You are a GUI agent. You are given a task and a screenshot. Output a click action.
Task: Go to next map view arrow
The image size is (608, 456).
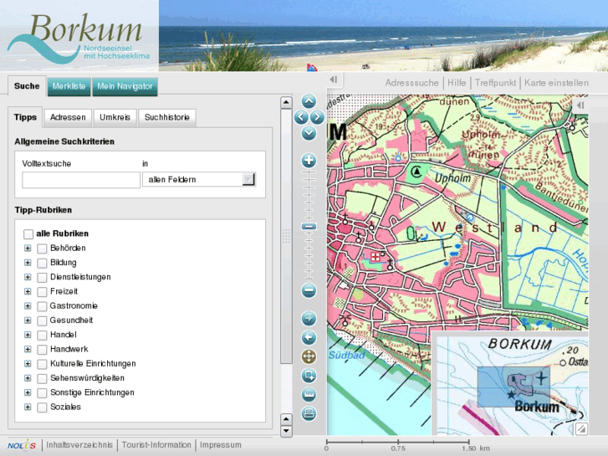(309, 319)
